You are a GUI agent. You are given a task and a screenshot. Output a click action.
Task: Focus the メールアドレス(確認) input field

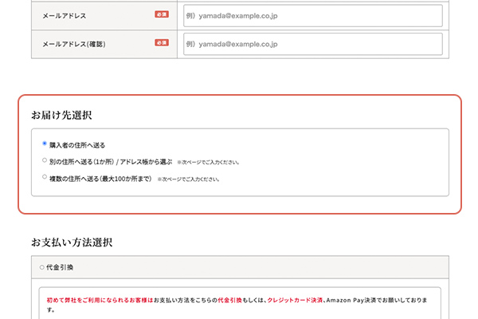pos(312,44)
